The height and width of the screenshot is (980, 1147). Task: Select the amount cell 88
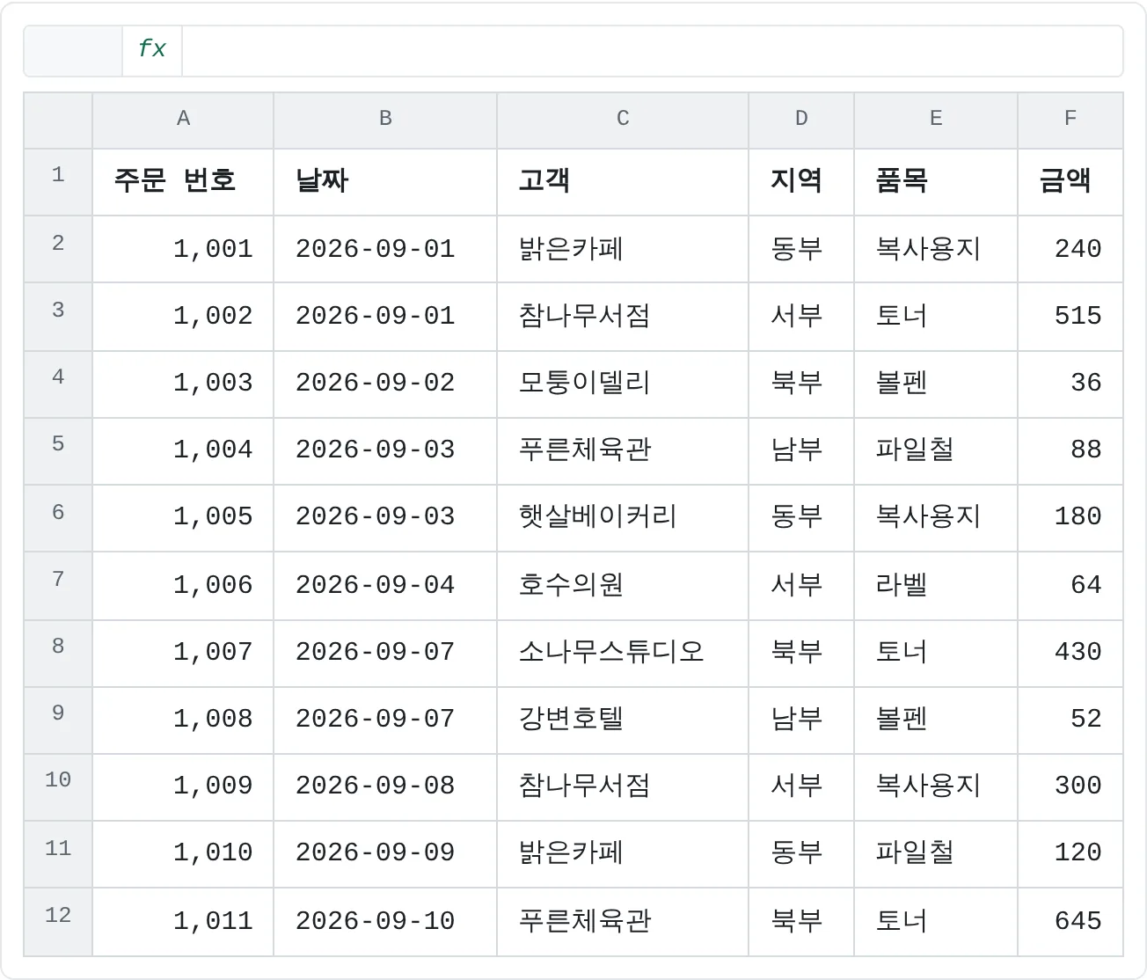1070,451
